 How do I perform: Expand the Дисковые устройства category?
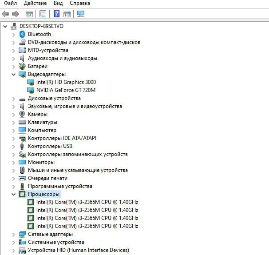tap(14, 99)
